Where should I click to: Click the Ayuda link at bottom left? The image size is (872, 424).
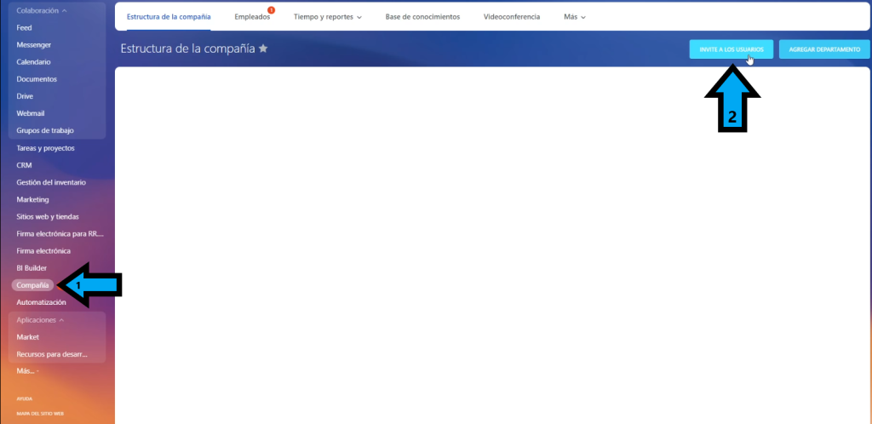tap(23, 398)
